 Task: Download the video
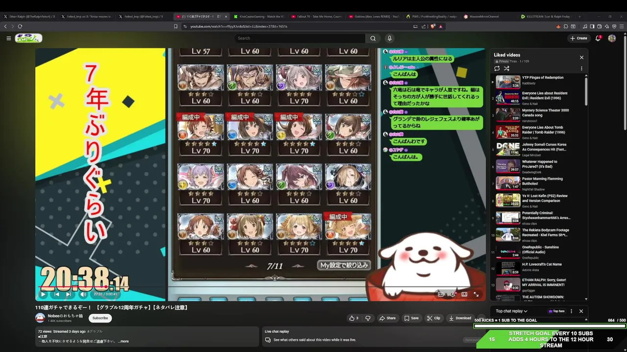[460, 318]
